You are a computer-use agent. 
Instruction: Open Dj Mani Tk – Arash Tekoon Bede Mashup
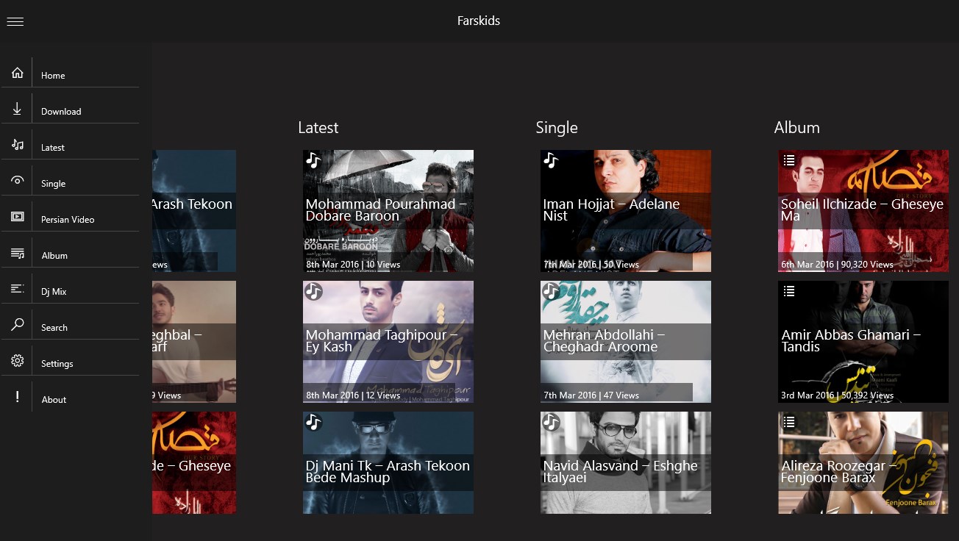click(x=388, y=462)
